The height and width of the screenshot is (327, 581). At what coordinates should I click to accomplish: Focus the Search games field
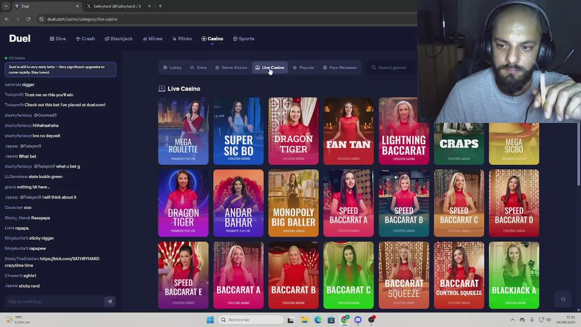(x=393, y=68)
